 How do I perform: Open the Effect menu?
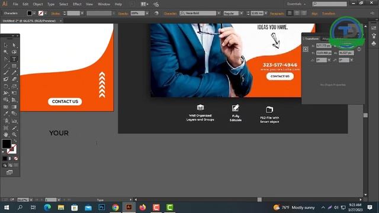coord(77,4)
